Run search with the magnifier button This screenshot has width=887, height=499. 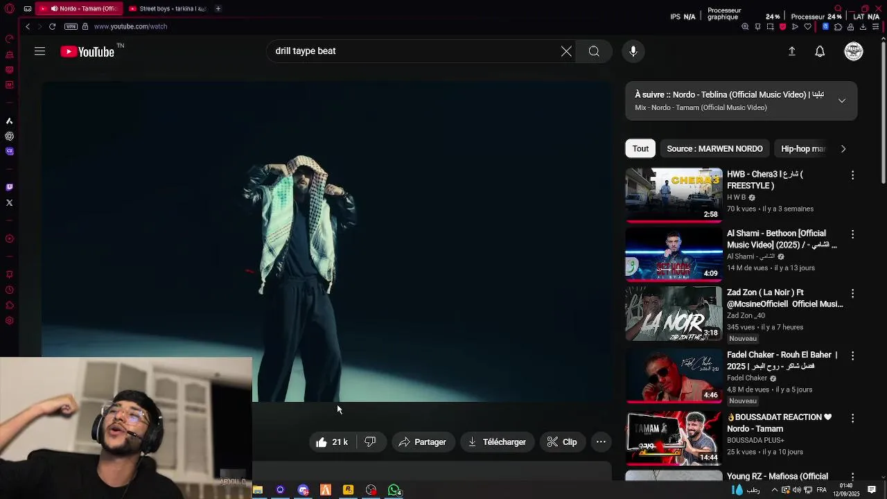coord(594,51)
